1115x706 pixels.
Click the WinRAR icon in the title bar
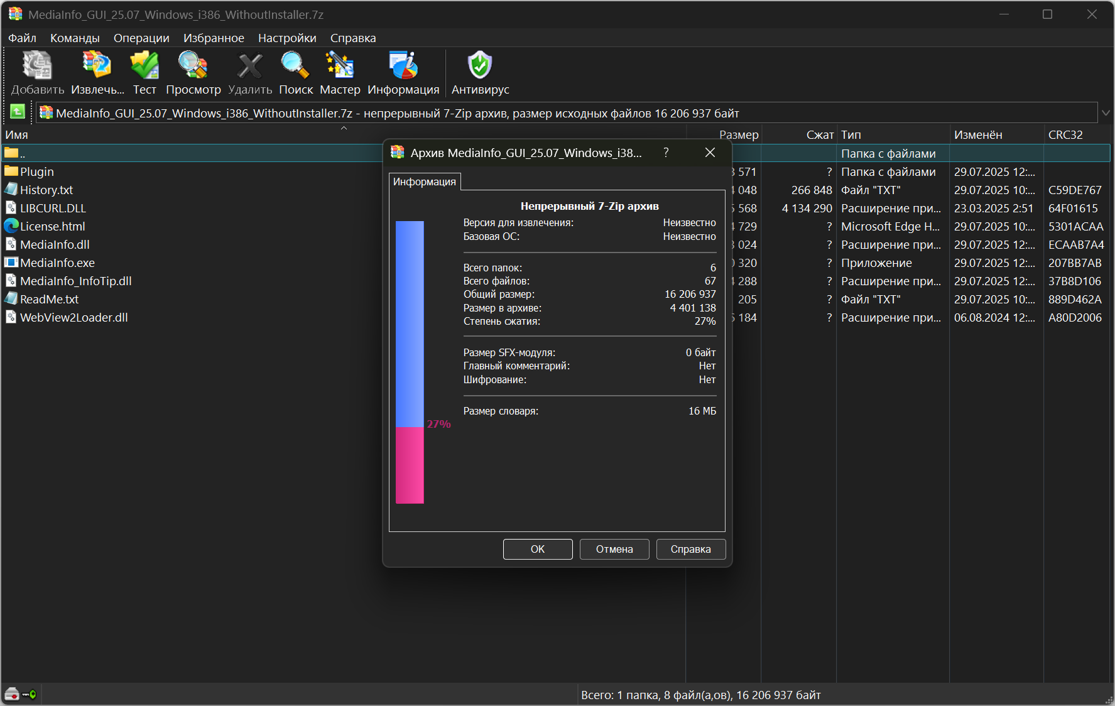pos(15,14)
